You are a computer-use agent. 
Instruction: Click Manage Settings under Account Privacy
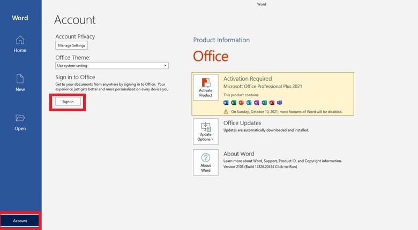71,45
